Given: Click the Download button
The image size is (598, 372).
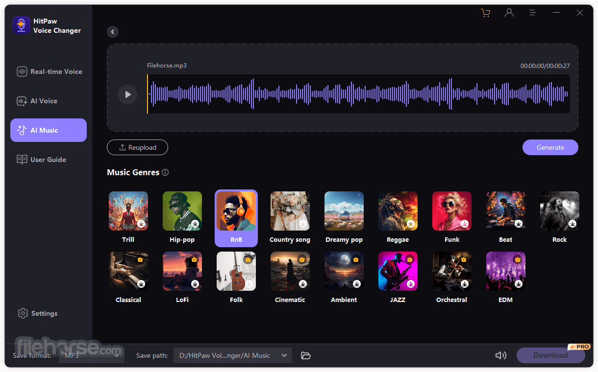Looking at the screenshot, I should (x=550, y=355).
